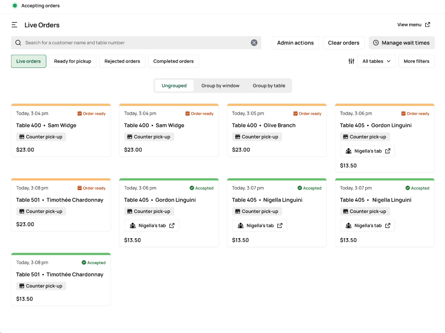The width and height of the screenshot is (445, 333).
Task: Click the external link icon on the rightmost accepted Nigella Linguini card
Action: pos(388,225)
